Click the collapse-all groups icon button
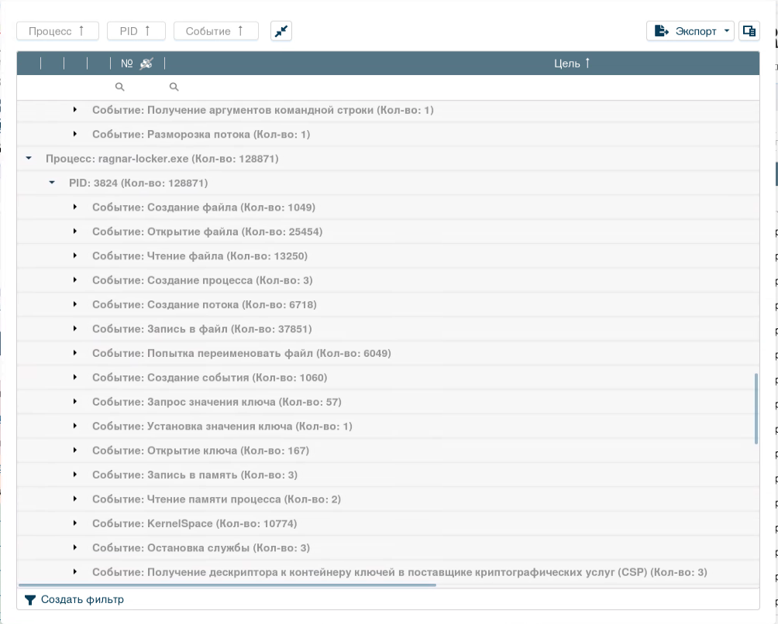Viewport: 778px width, 624px height. pyautogui.click(x=281, y=31)
